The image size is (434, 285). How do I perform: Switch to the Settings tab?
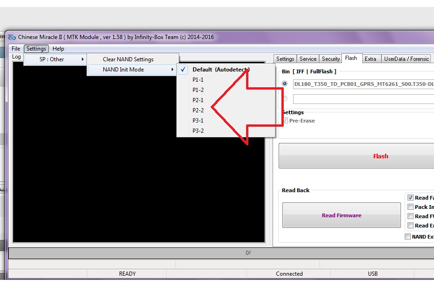[x=285, y=59]
